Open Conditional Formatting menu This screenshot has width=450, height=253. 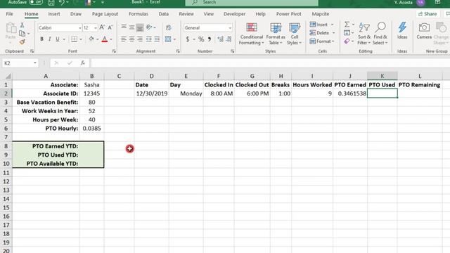252,34
